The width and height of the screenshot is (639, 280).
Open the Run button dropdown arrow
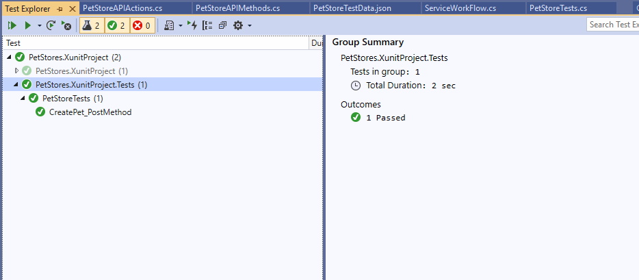(x=40, y=26)
